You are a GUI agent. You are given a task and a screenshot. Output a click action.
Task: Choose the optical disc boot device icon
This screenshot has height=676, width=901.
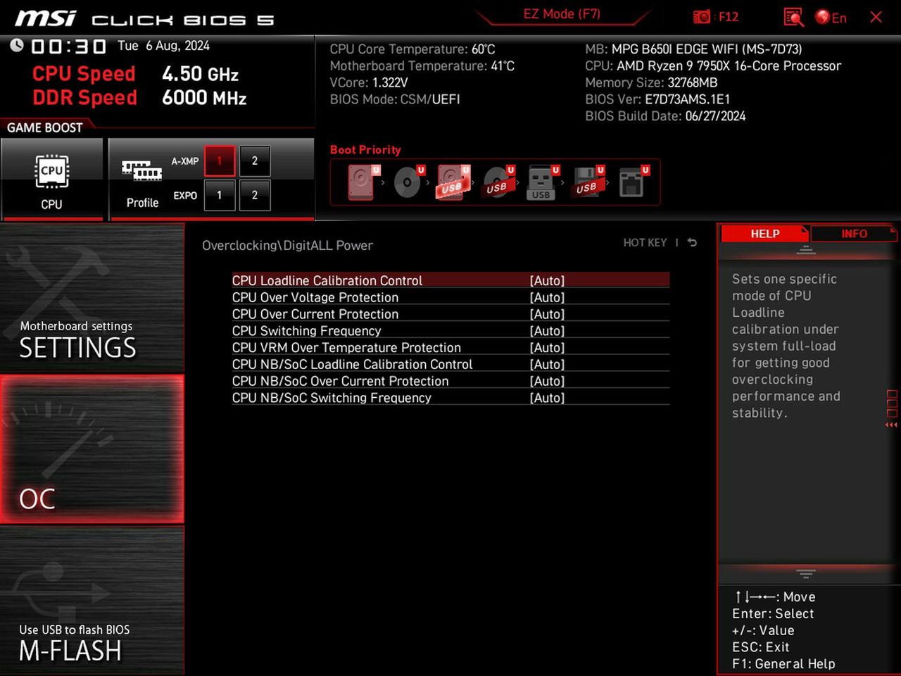[x=408, y=182]
